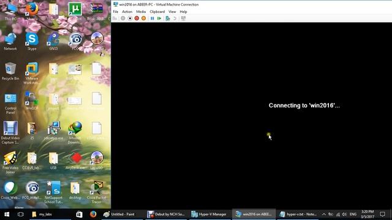
Task: Click the green Reset toolbar icon
Action: [159, 18]
